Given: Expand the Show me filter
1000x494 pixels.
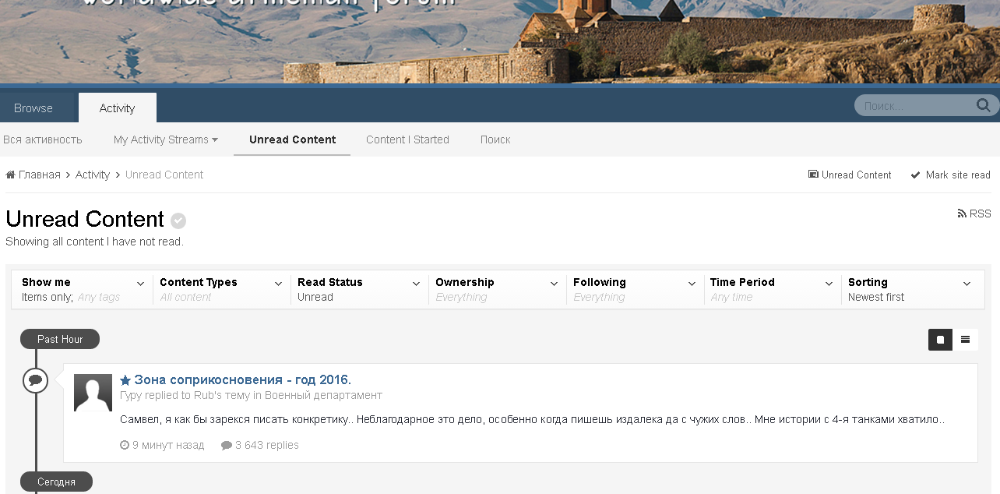Looking at the screenshot, I should [83, 289].
